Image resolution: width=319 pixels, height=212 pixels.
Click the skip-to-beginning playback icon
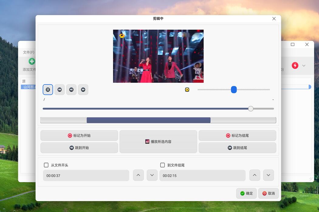(x=60, y=89)
